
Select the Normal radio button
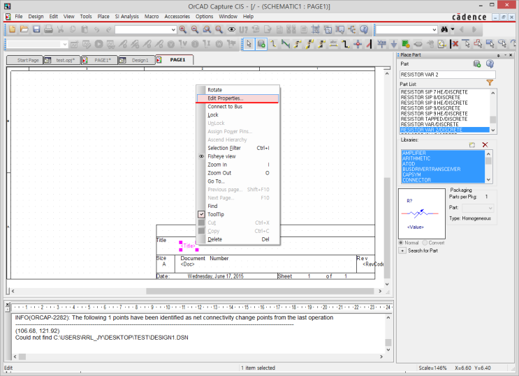[x=401, y=243]
